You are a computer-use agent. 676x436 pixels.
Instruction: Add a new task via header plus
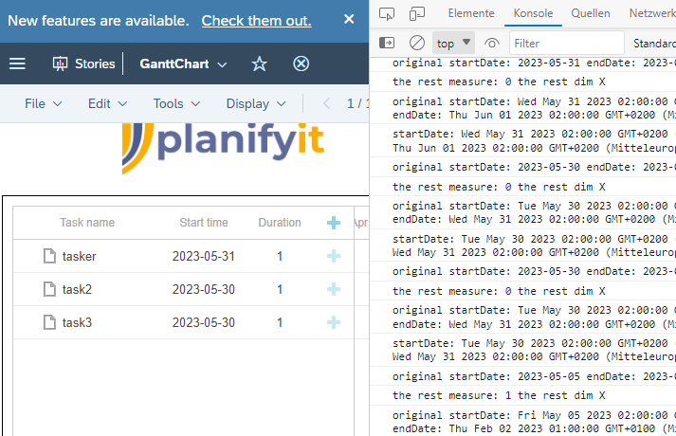(x=334, y=223)
